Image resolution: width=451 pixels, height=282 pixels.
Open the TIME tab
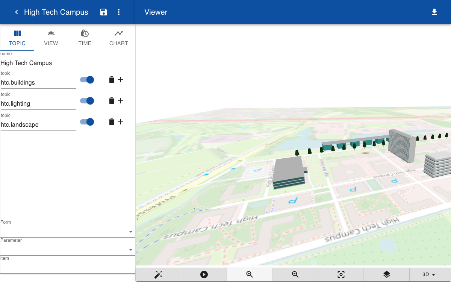(85, 38)
